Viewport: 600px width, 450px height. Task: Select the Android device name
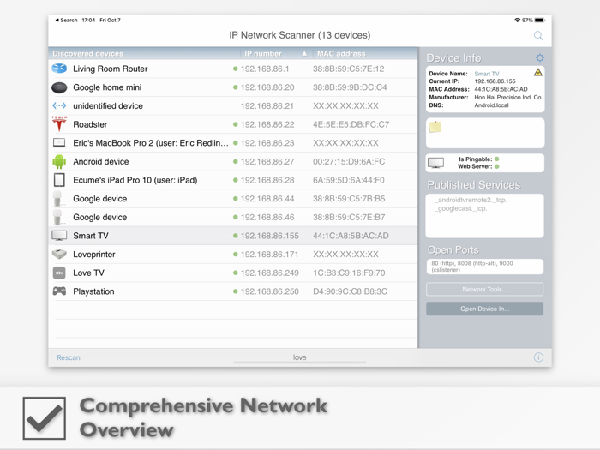pyautogui.click(x=100, y=161)
